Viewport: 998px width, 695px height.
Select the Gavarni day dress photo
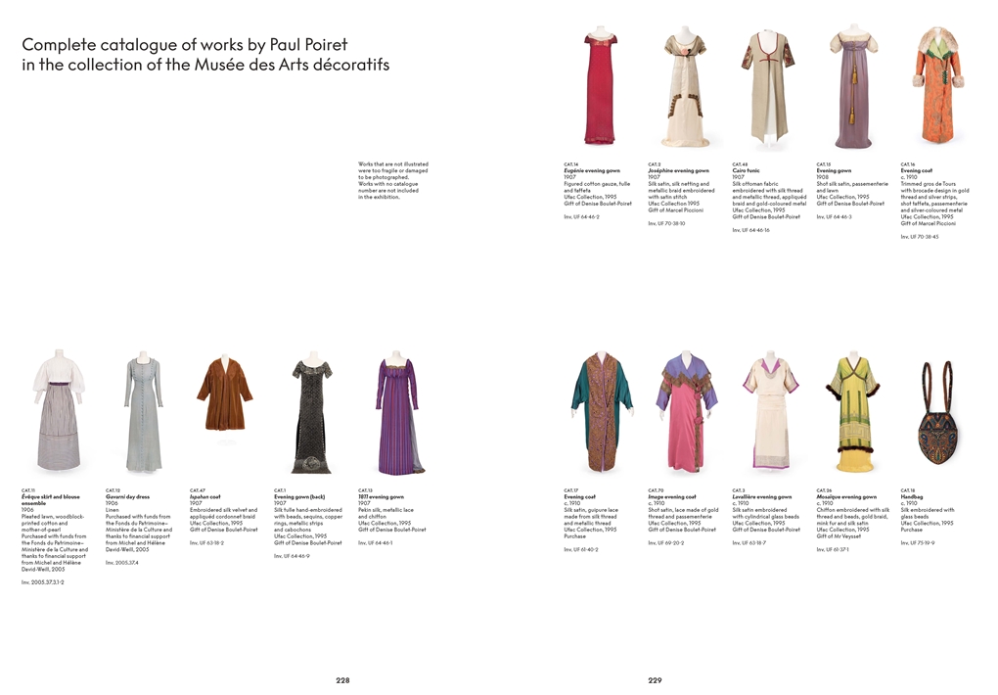tap(143, 416)
